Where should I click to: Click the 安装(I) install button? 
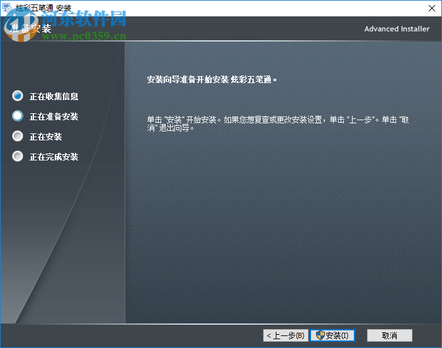tap(332, 335)
